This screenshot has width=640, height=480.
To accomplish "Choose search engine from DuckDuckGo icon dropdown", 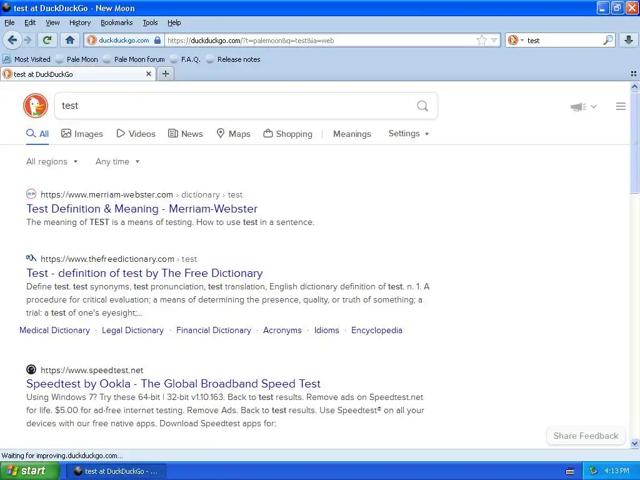I will pyautogui.click(x=516, y=40).
